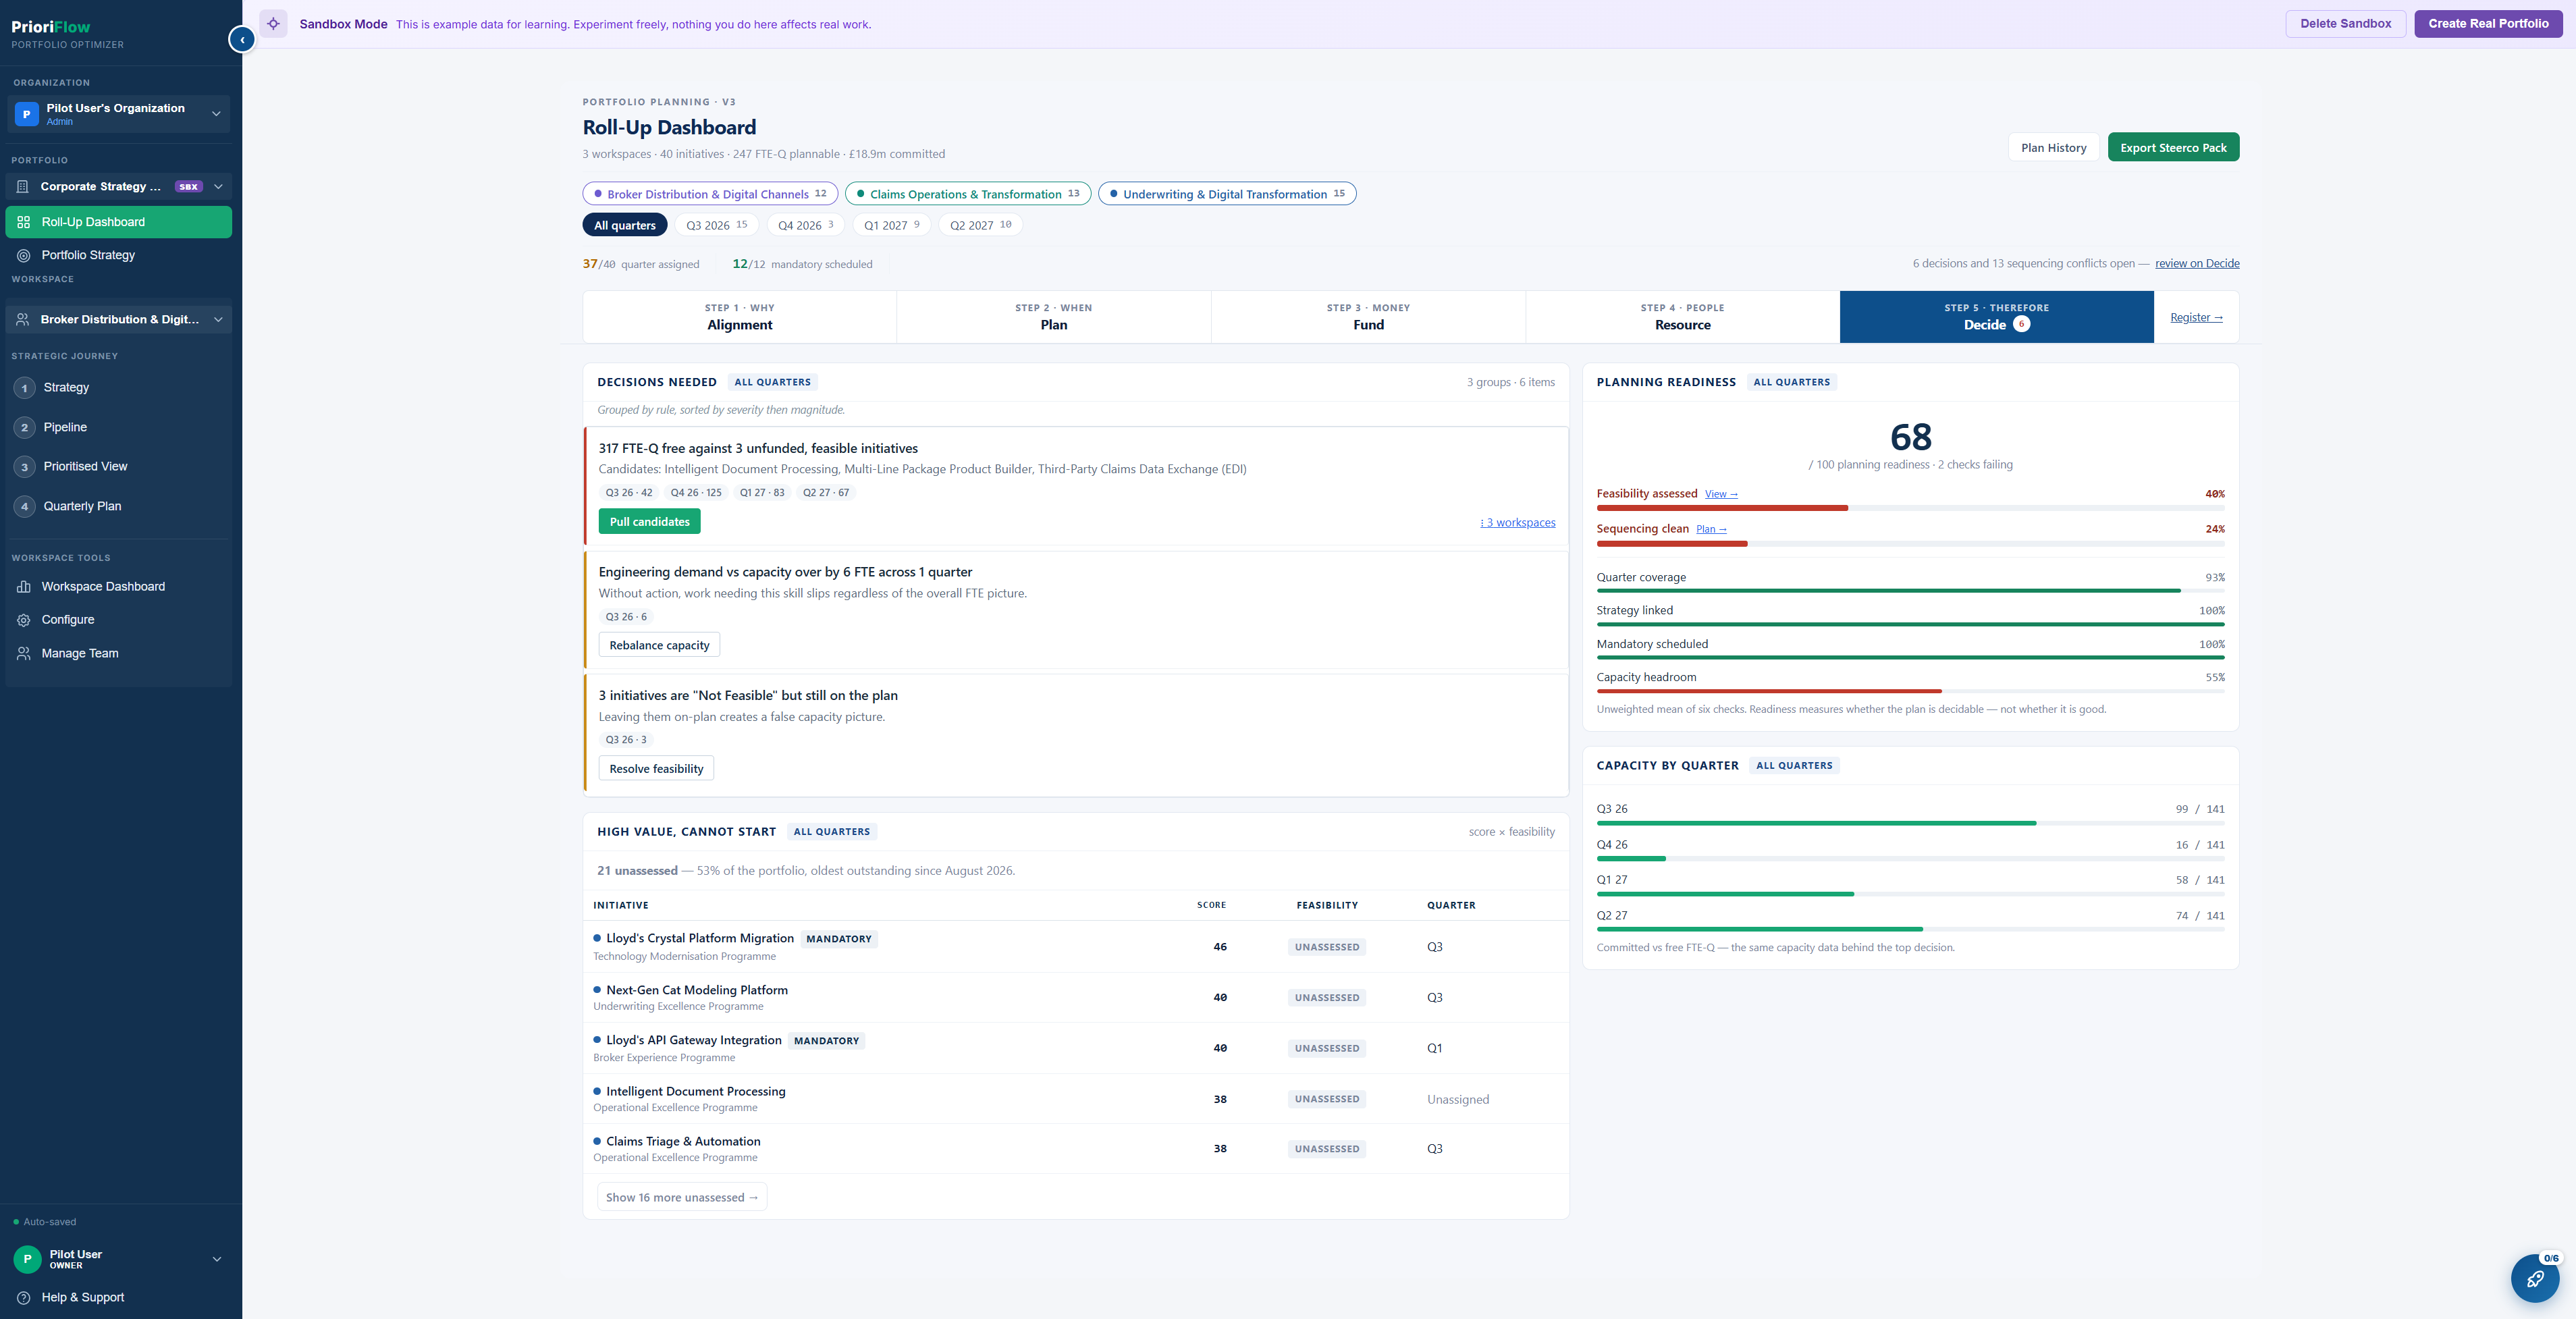Select the Q4 2026 quarter filter
Screen dimensions: 2576x1319
[806, 225]
